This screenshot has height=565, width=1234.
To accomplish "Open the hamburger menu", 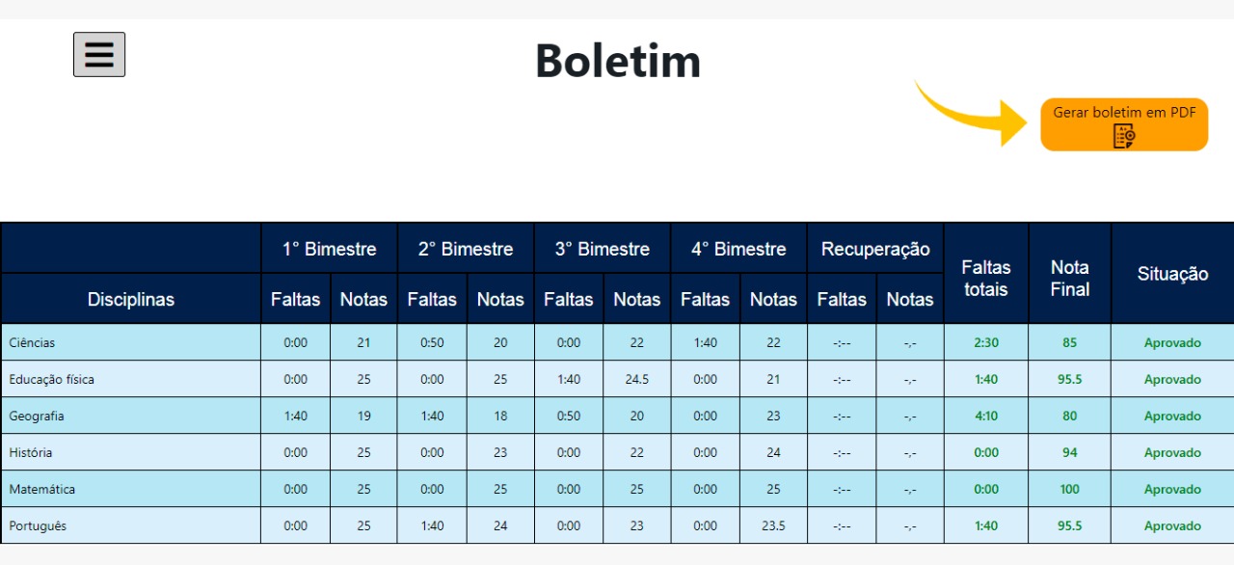I will [99, 54].
